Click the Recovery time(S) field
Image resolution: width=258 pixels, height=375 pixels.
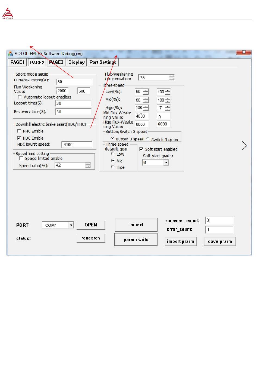(74, 112)
